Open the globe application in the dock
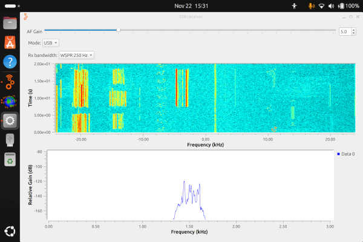The width and height of the screenshot is (363, 242). [9, 102]
